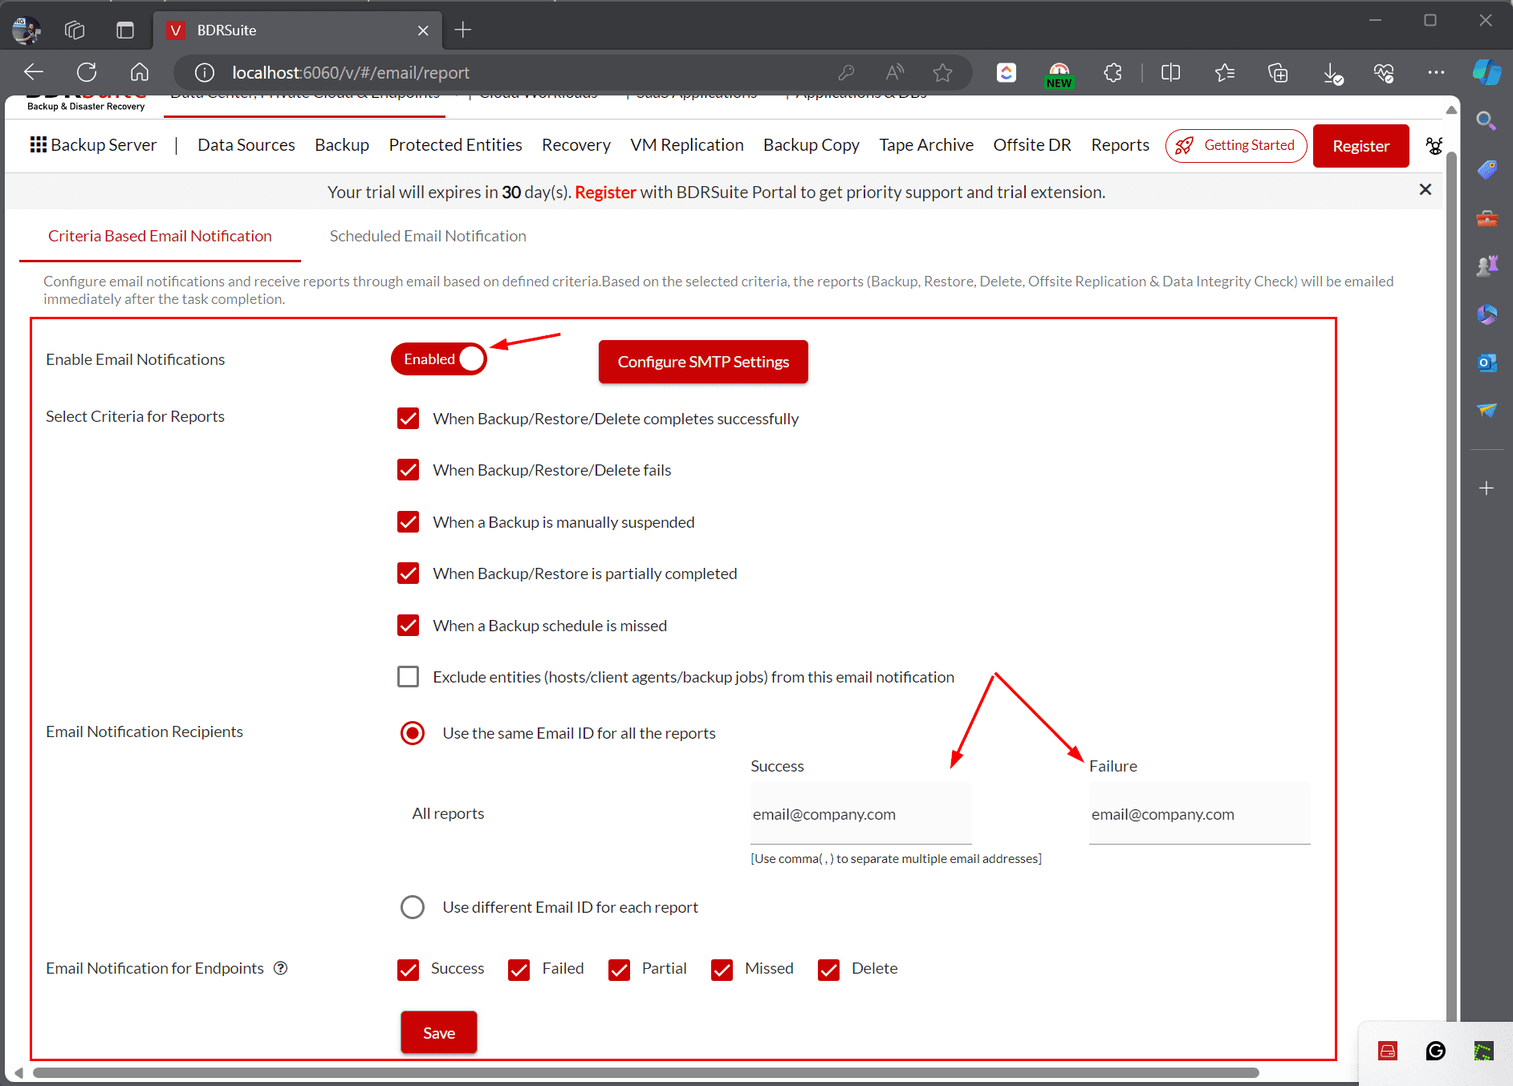Open browser tab actions menu icon
1513x1086 pixels.
click(124, 30)
